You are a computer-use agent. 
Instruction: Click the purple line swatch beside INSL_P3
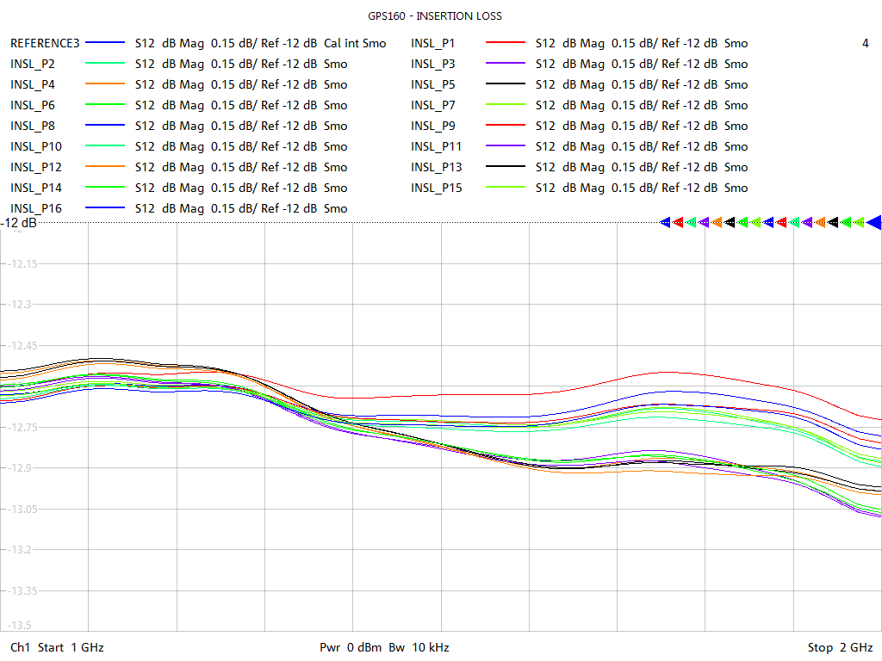[x=505, y=63]
